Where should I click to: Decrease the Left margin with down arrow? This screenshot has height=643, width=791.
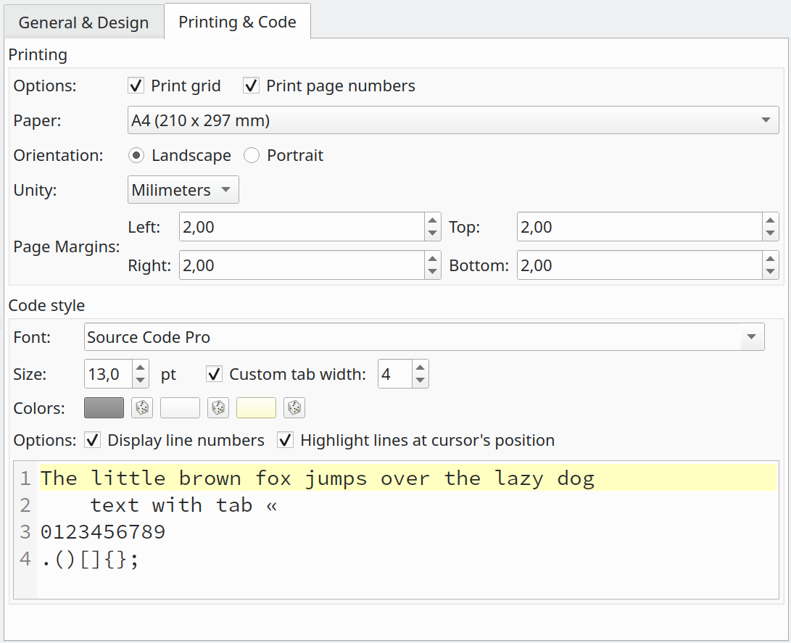[x=432, y=233]
